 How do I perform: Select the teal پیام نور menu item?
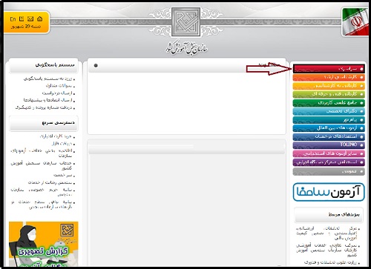point(329,120)
